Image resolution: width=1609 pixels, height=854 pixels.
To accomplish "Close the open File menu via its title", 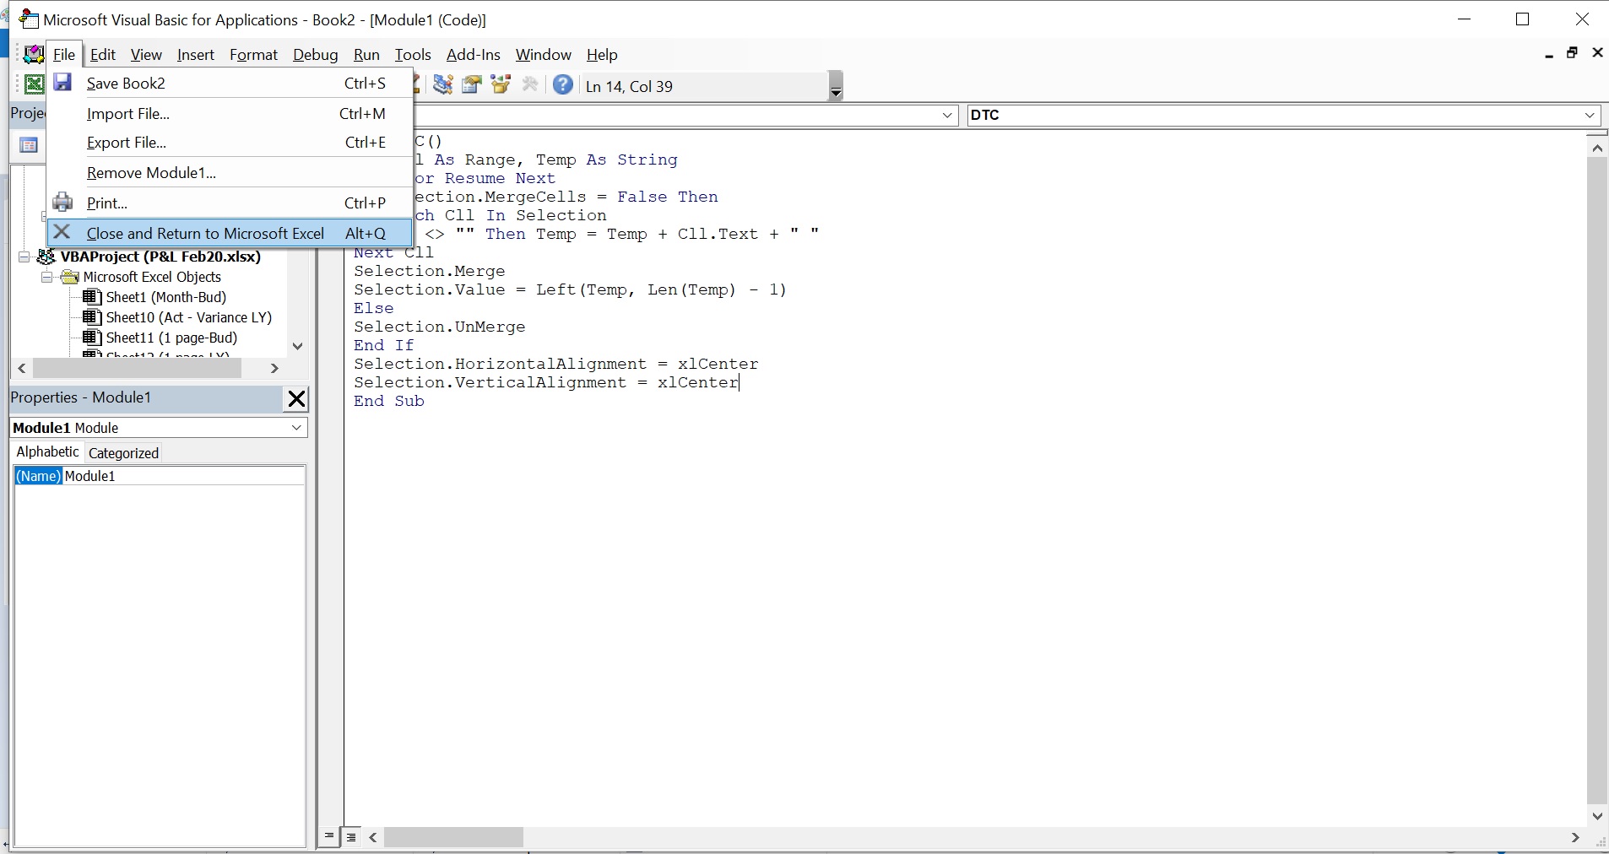I will tap(64, 54).
